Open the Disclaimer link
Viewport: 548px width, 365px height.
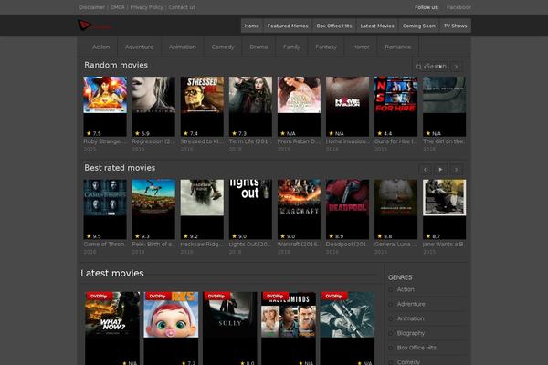(92, 7)
